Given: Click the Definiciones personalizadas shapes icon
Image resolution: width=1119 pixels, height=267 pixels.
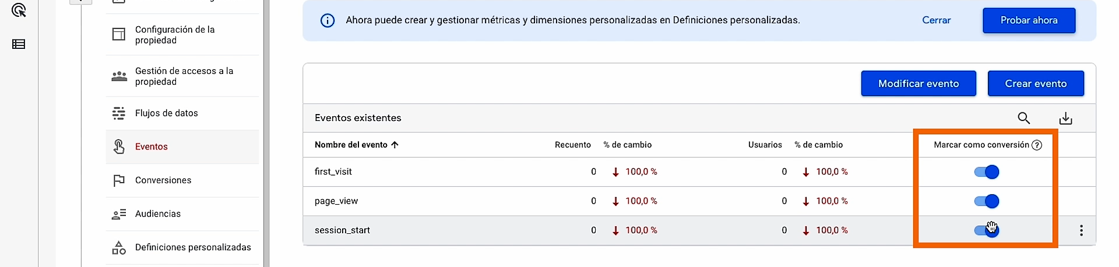Looking at the screenshot, I should pyautogui.click(x=119, y=247).
